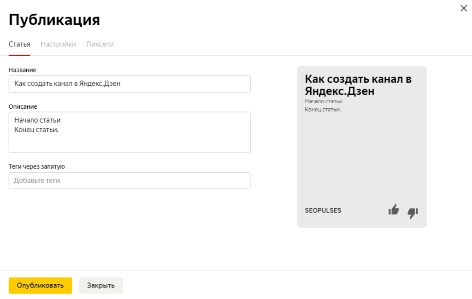Click the Закрыть button
Screen dimensions: 472x299
point(100,285)
